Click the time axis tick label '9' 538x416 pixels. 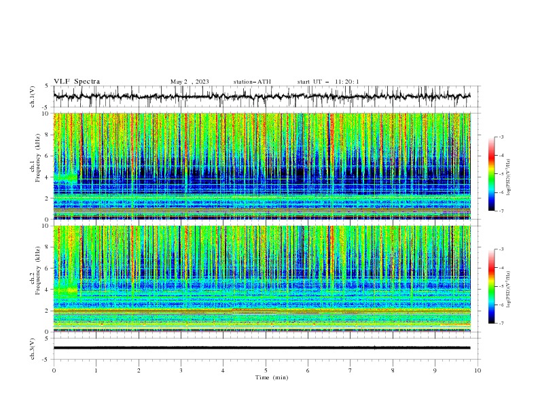(x=435, y=370)
